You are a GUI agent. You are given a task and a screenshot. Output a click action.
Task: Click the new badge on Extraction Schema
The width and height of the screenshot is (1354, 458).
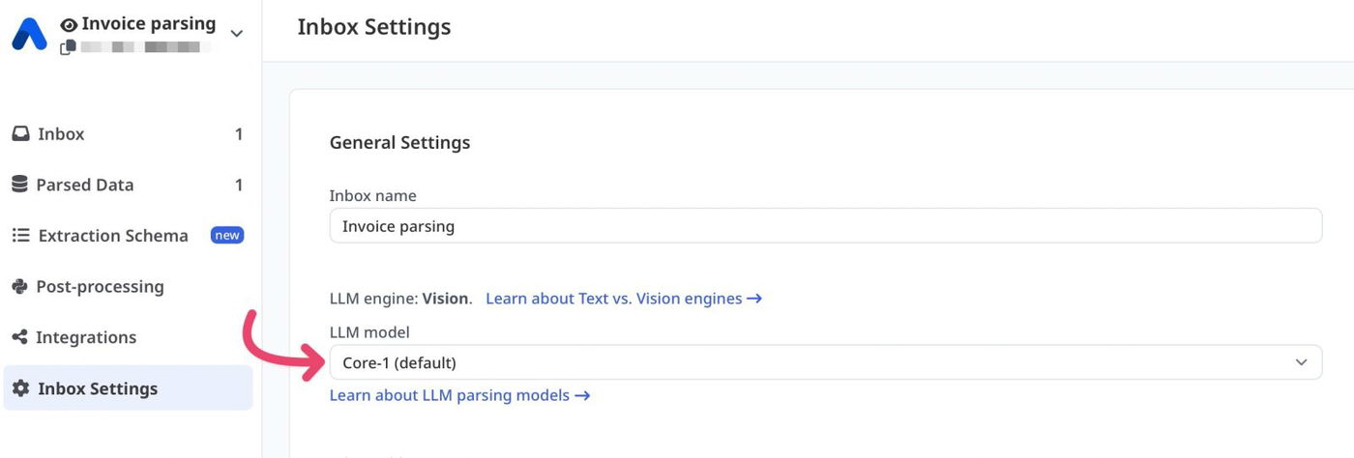click(227, 235)
